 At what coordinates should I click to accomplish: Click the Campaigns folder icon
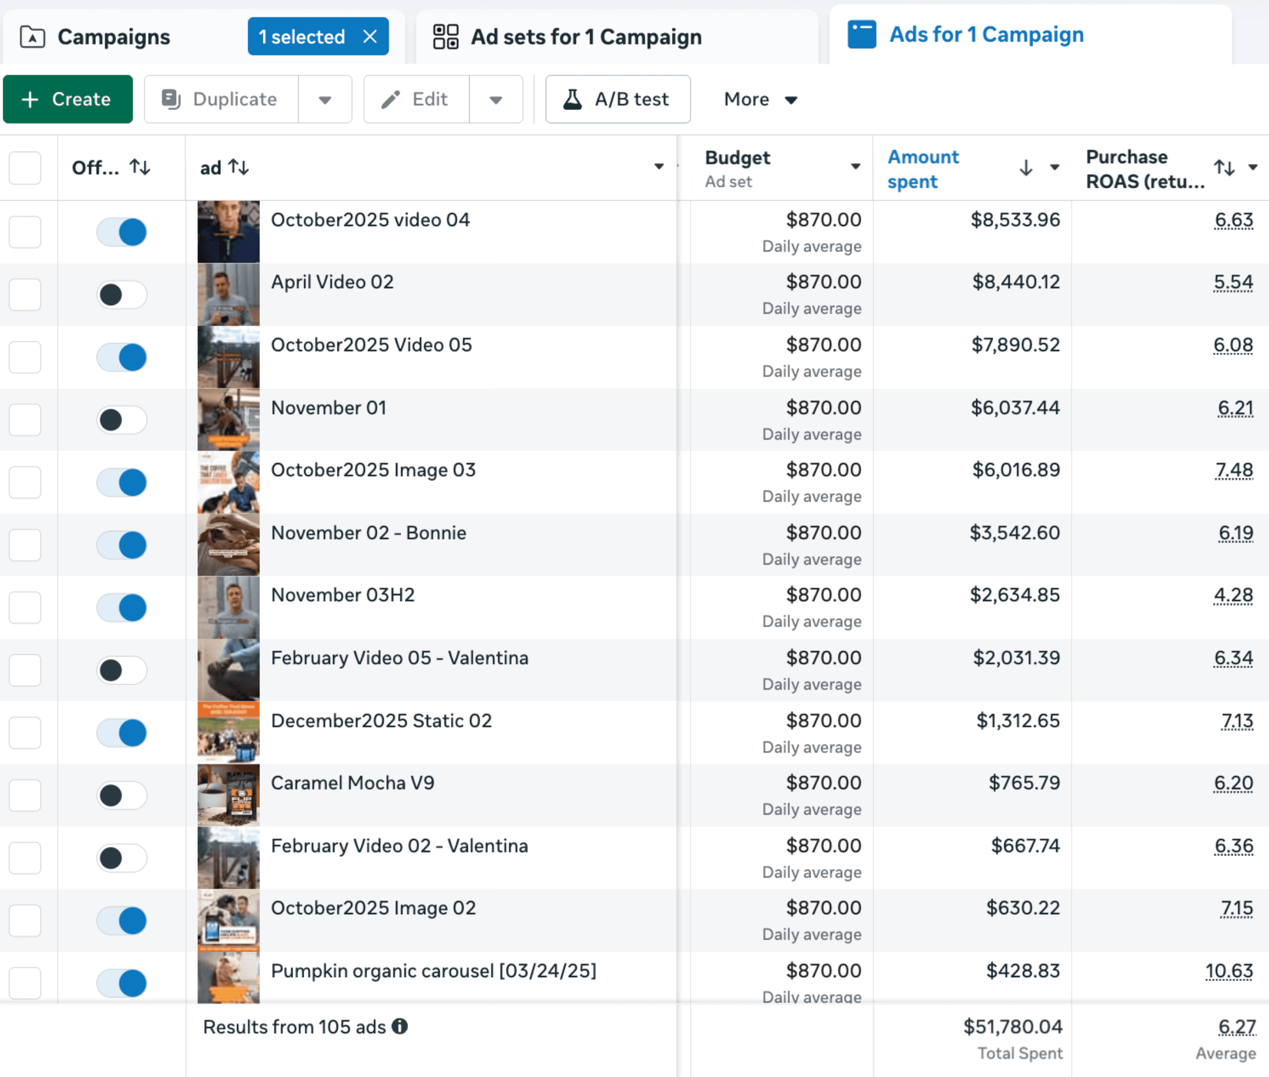tap(33, 37)
